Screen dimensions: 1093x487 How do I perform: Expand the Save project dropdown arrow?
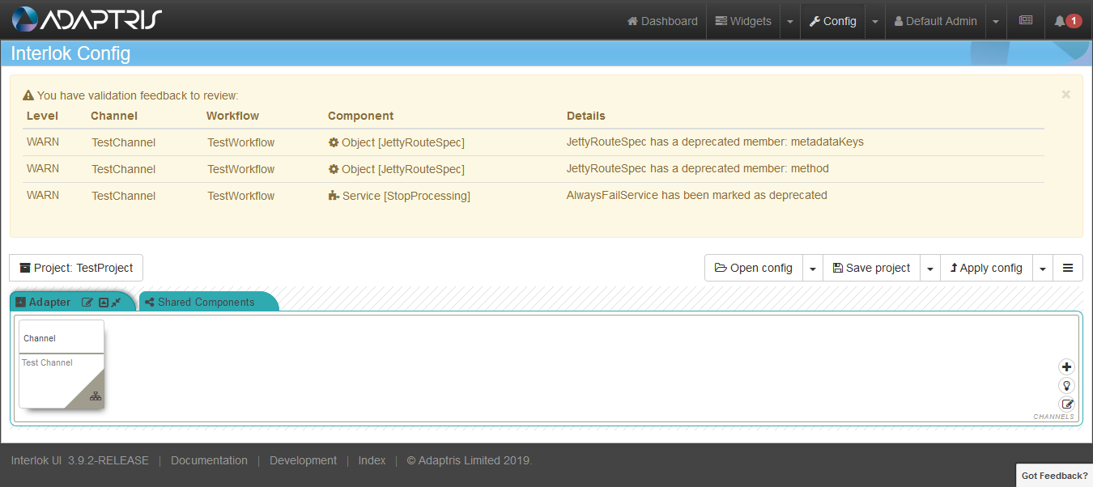click(x=930, y=268)
